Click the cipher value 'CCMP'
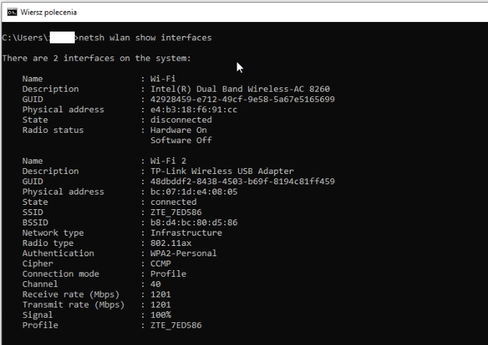 pyautogui.click(x=160, y=264)
